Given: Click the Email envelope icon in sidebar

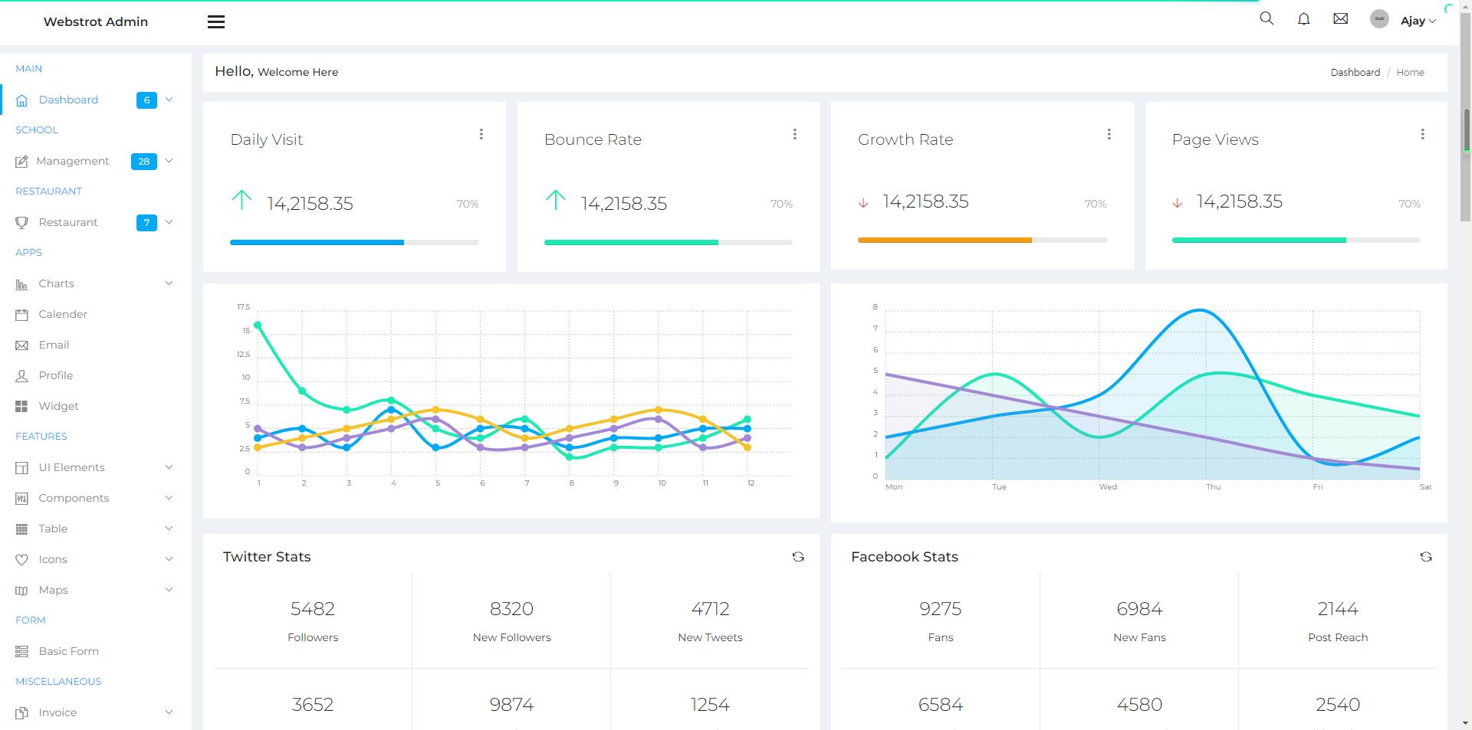Looking at the screenshot, I should (x=21, y=345).
